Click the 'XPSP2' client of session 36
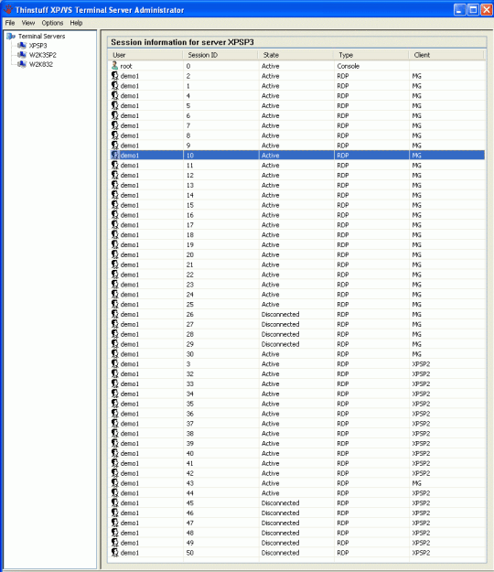 (421, 414)
